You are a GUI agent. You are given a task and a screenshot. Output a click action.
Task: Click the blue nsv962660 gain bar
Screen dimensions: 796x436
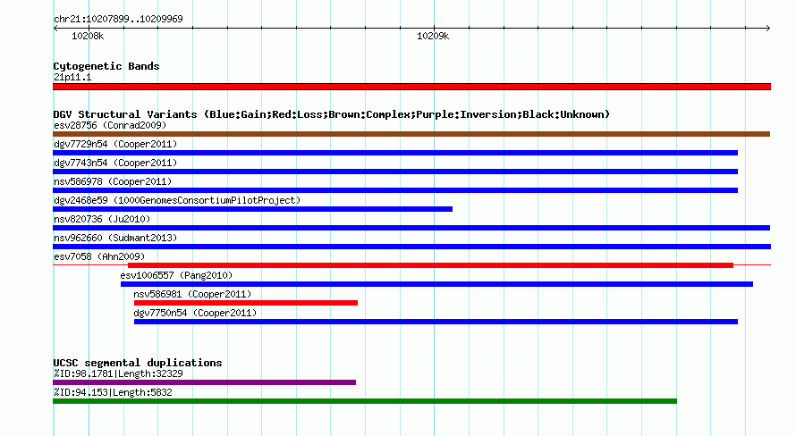[x=411, y=247]
